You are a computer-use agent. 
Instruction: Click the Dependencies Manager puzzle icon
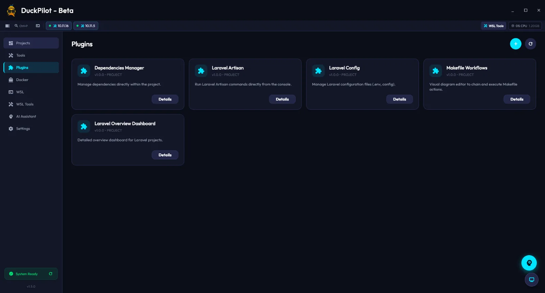point(84,71)
